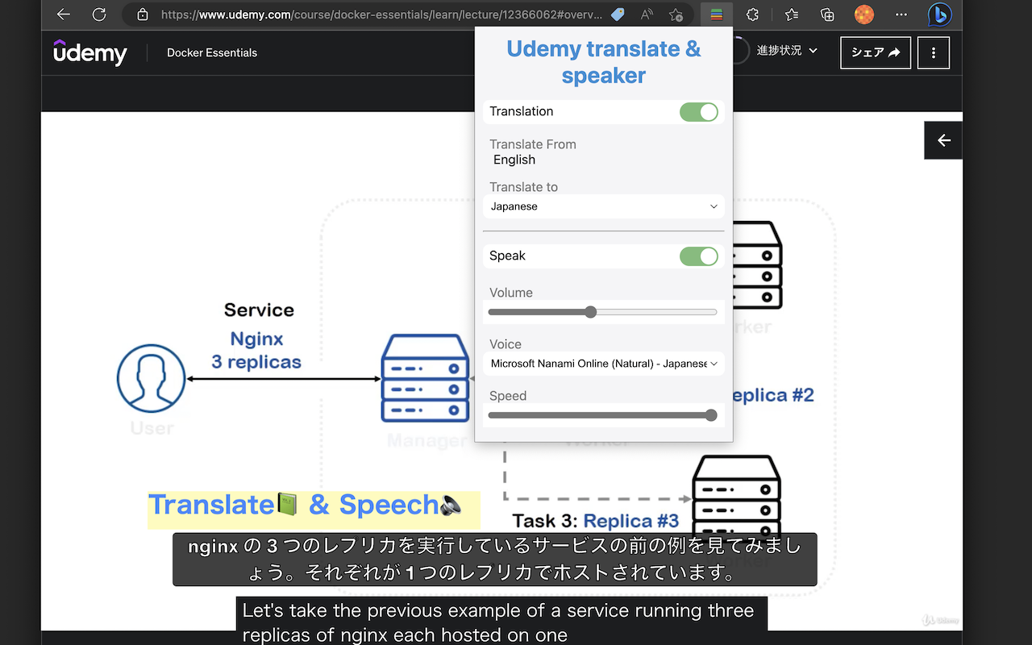Open the browser Settings and more menu
1032x645 pixels.
(x=901, y=15)
